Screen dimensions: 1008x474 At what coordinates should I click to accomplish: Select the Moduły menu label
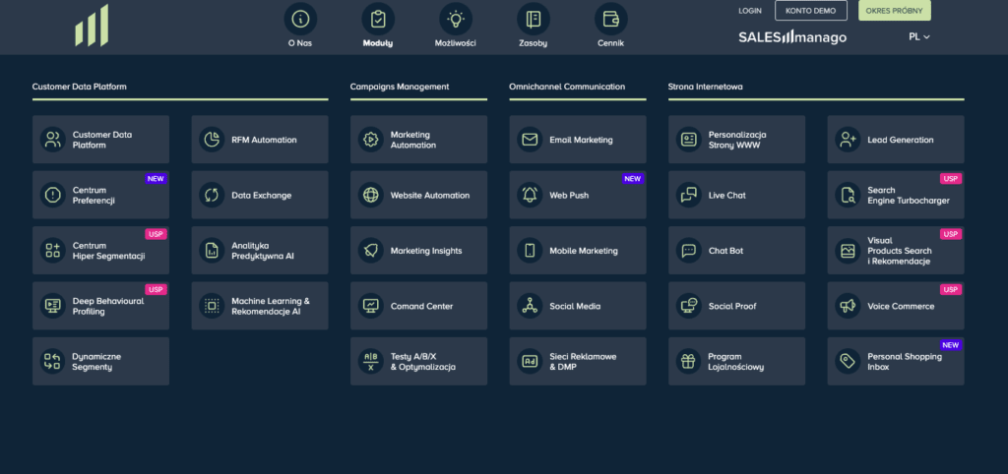click(x=378, y=43)
